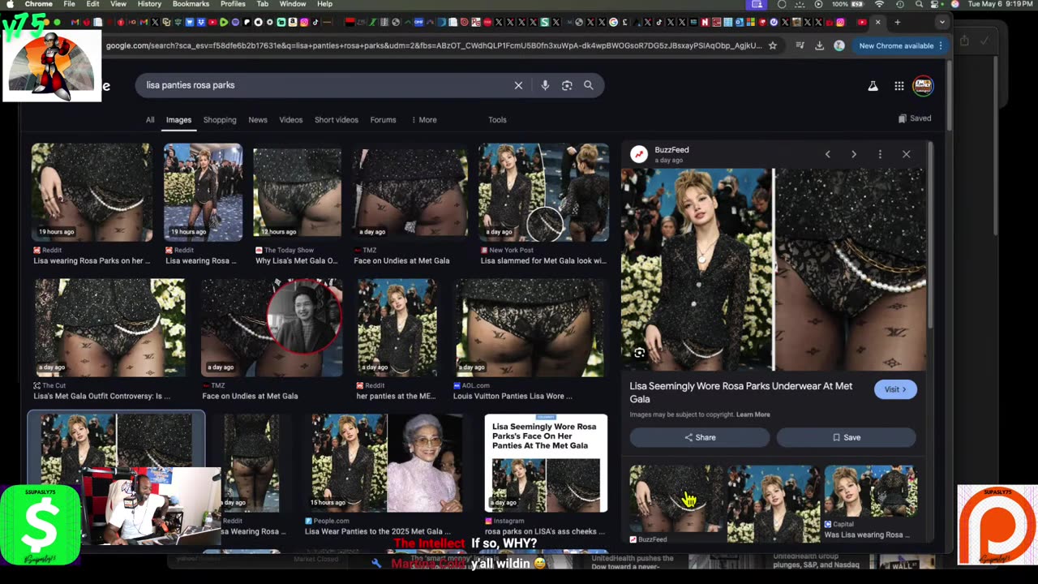The width and height of the screenshot is (1038, 584).
Task: Switch to the All results tab
Action: click(x=150, y=120)
